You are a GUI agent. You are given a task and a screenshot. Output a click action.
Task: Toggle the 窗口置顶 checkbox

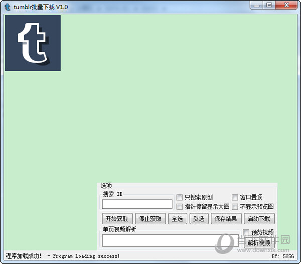click(x=235, y=197)
